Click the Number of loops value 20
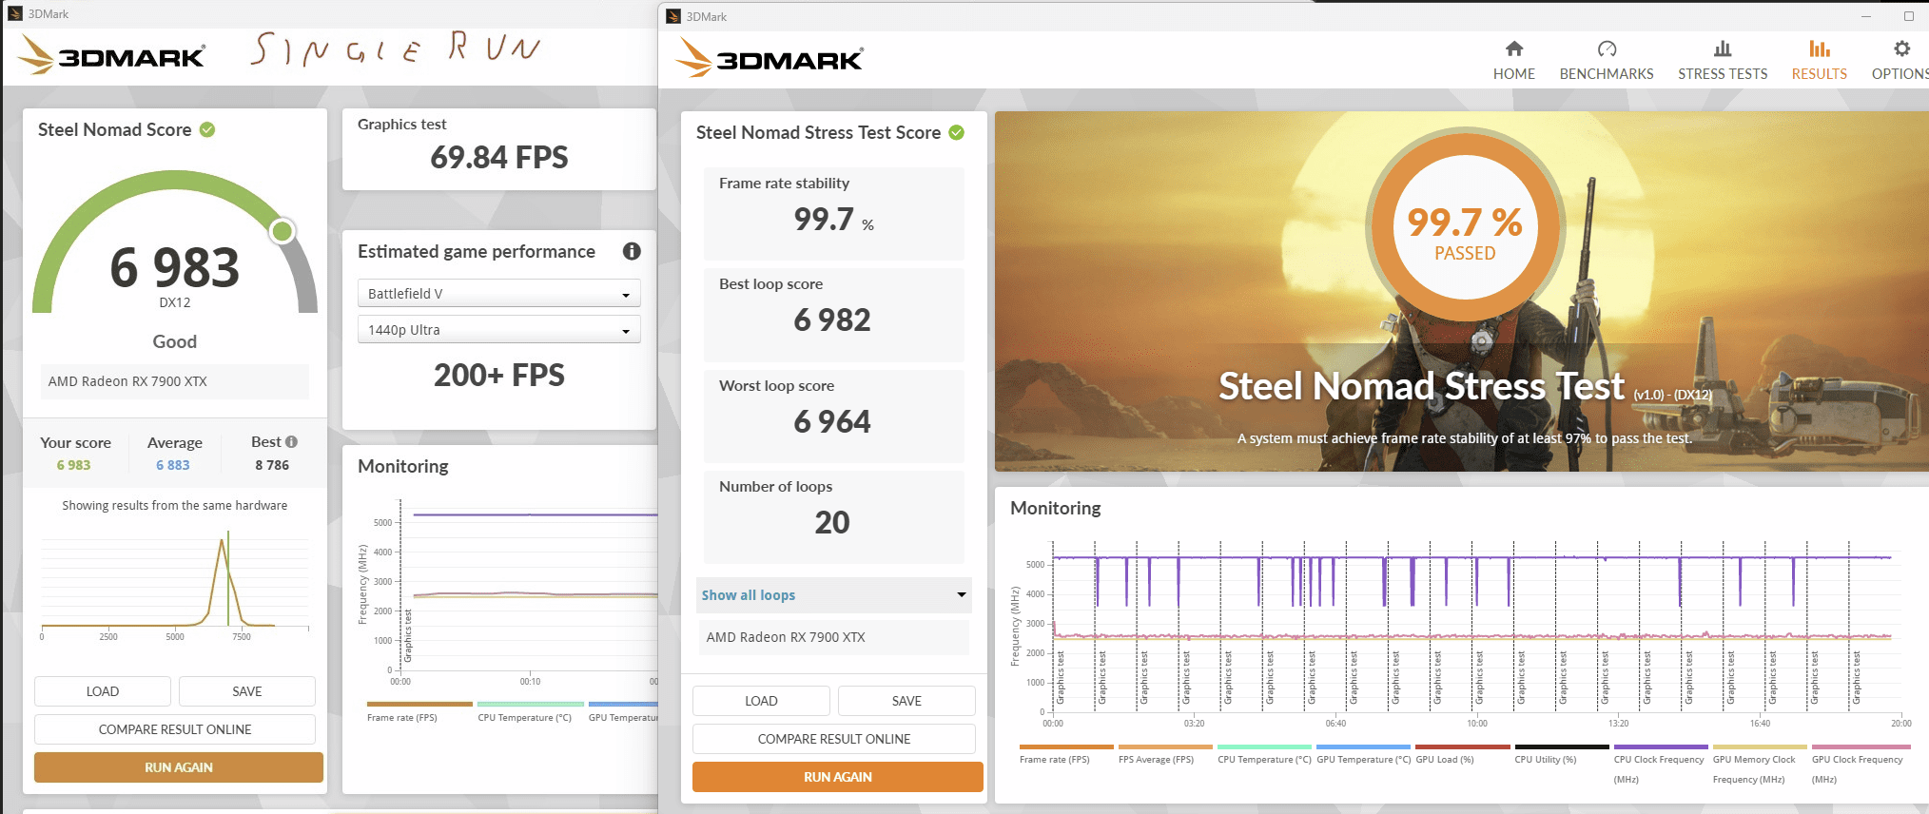1929x814 pixels. click(x=832, y=523)
